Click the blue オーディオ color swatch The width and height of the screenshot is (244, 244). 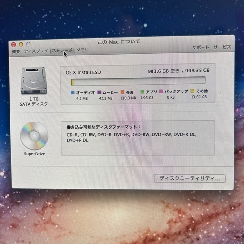click(72, 92)
